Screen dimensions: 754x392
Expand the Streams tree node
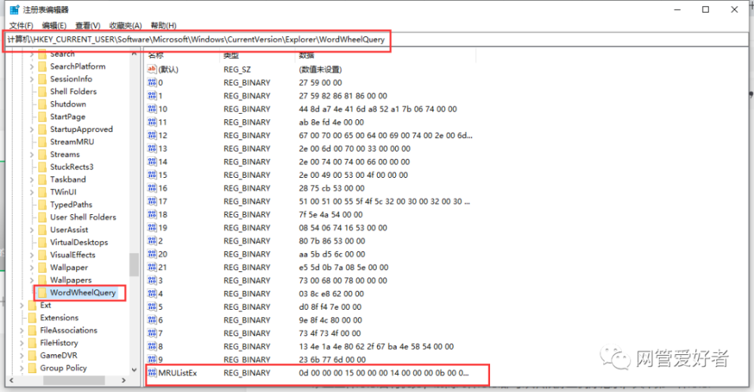32,155
